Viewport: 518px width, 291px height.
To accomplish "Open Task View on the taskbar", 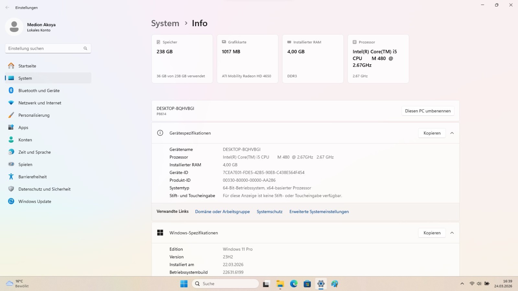I will coord(266,284).
